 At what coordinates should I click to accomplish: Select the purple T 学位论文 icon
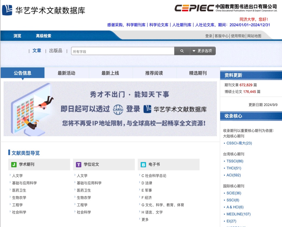[x=79, y=165]
